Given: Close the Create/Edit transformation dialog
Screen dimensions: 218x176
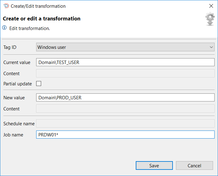Looking at the screenshot, I should tap(211, 6).
